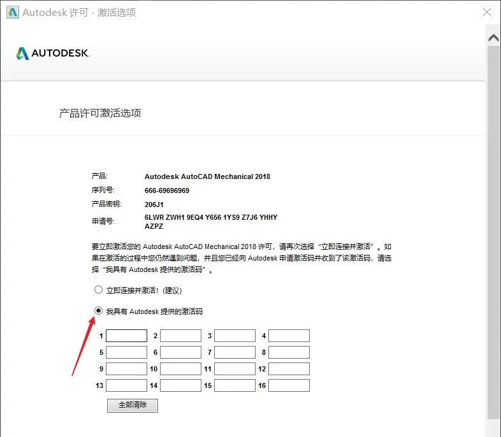
Task: Click the 产品密钥 label
Action: coord(106,204)
